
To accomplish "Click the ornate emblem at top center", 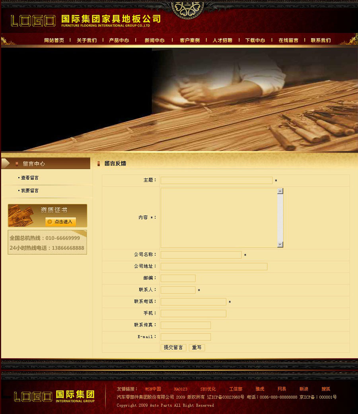I will [x=188, y=9].
